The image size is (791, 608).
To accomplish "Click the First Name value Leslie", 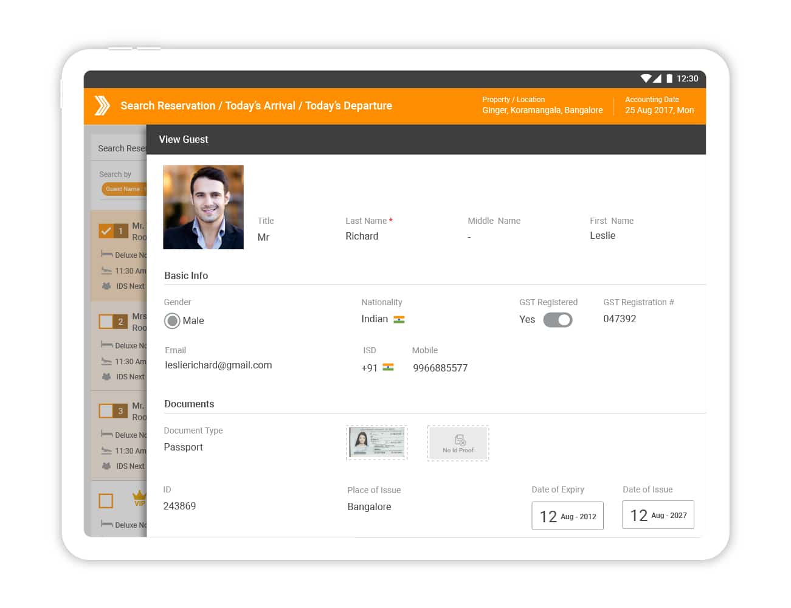I will coord(603,236).
